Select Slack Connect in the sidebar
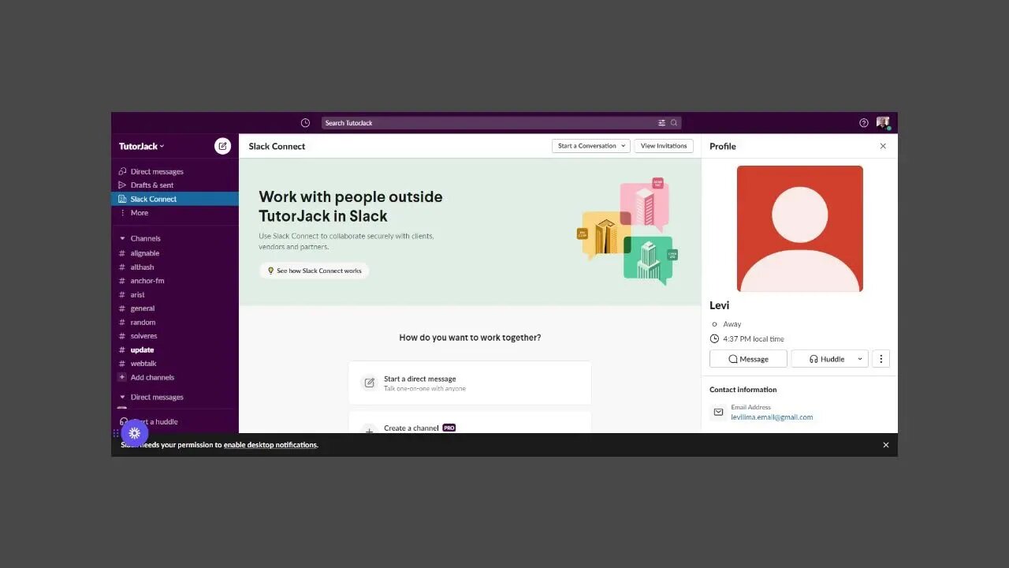This screenshot has height=568, width=1009. coord(175,199)
